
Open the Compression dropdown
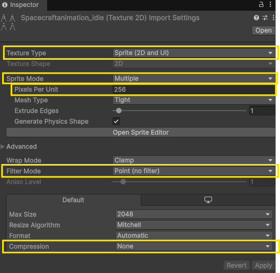point(194,246)
